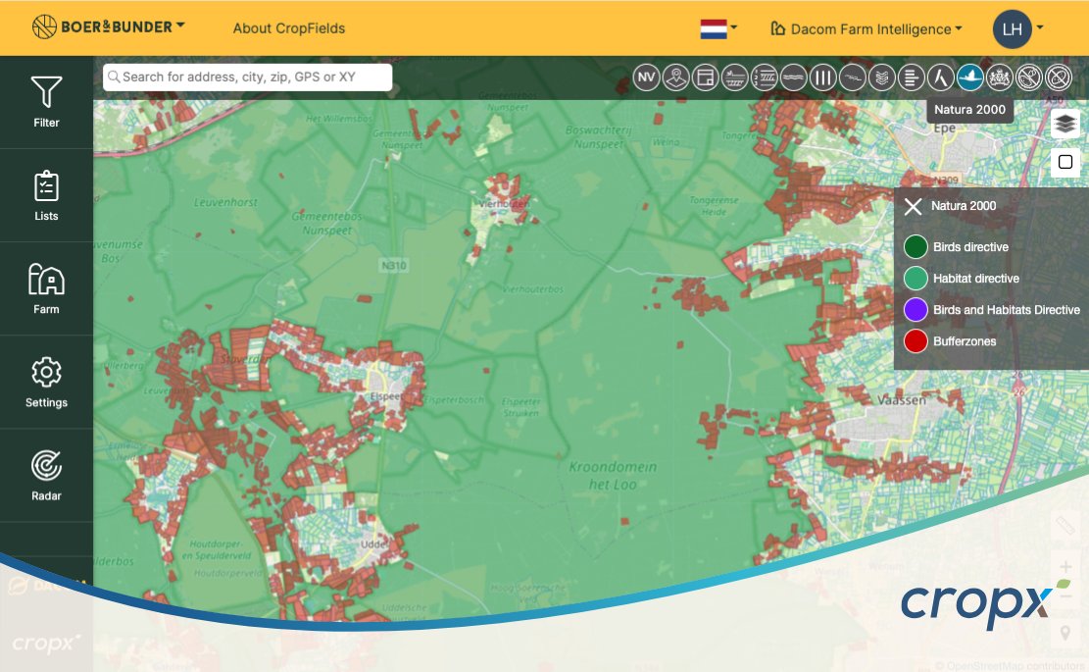Screen dimensions: 1089x672
Task: Toggle the three vertical bars layer
Action: [x=823, y=78]
